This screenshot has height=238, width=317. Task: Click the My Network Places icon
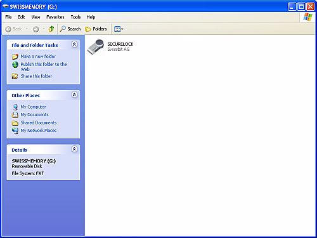point(15,131)
